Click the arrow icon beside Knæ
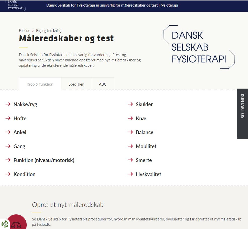 (130, 118)
